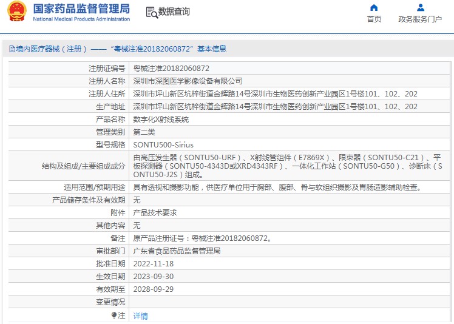
Task: Click 结构及组成/主要组成成分 label
Action: click(84, 166)
